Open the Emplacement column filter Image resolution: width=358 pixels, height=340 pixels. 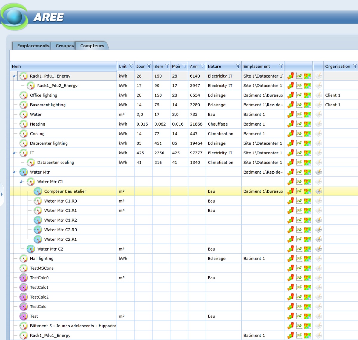click(x=281, y=66)
